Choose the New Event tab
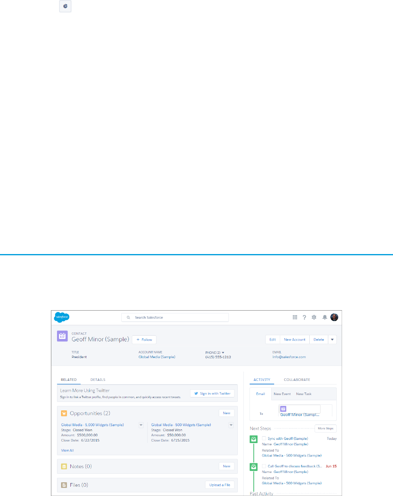The height and width of the screenshot is (496, 393). (x=282, y=394)
